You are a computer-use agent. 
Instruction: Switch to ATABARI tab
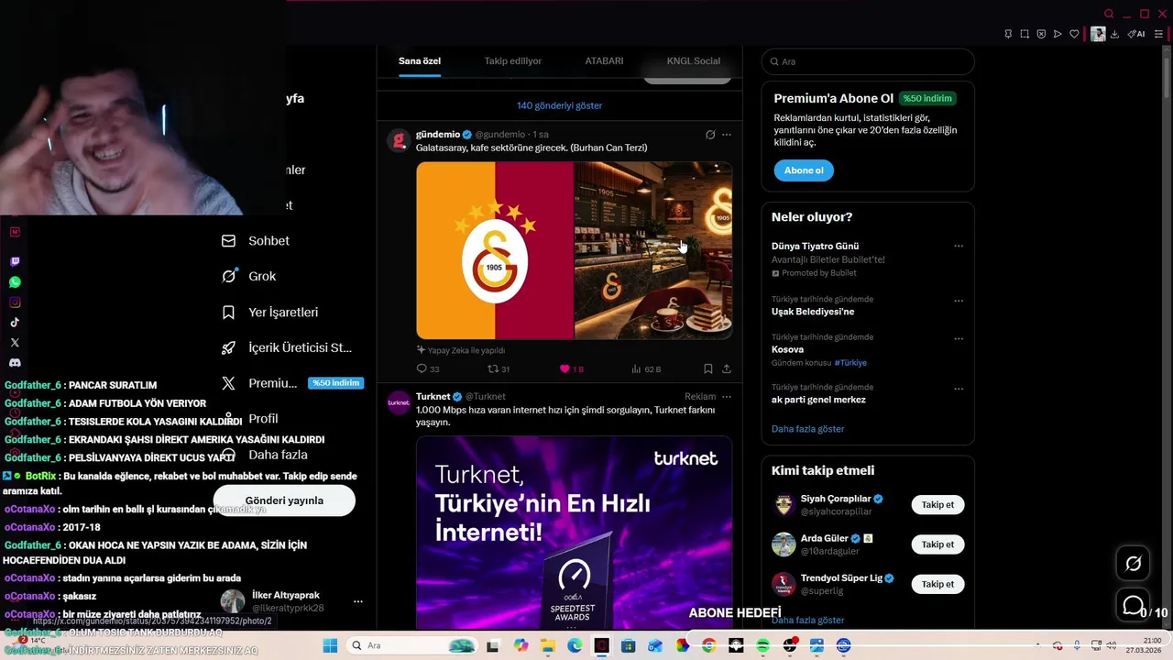pyautogui.click(x=604, y=61)
